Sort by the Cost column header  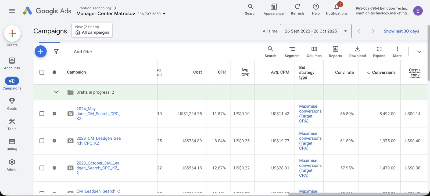coord(197,72)
